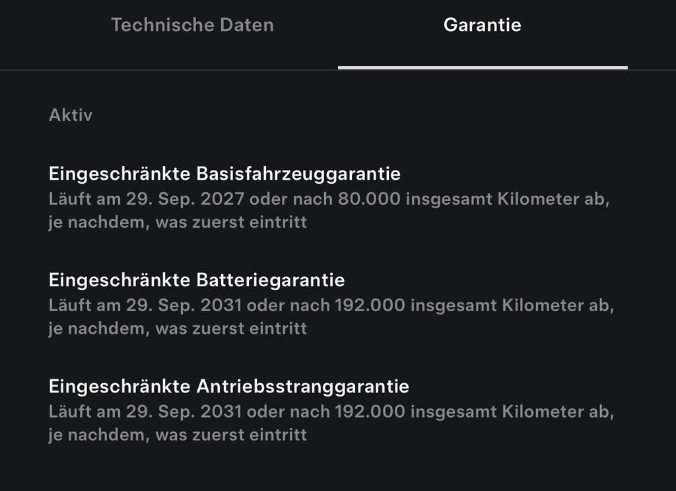Click 'je nachdem' line under Basisfahrzeuggarantie

[178, 222]
